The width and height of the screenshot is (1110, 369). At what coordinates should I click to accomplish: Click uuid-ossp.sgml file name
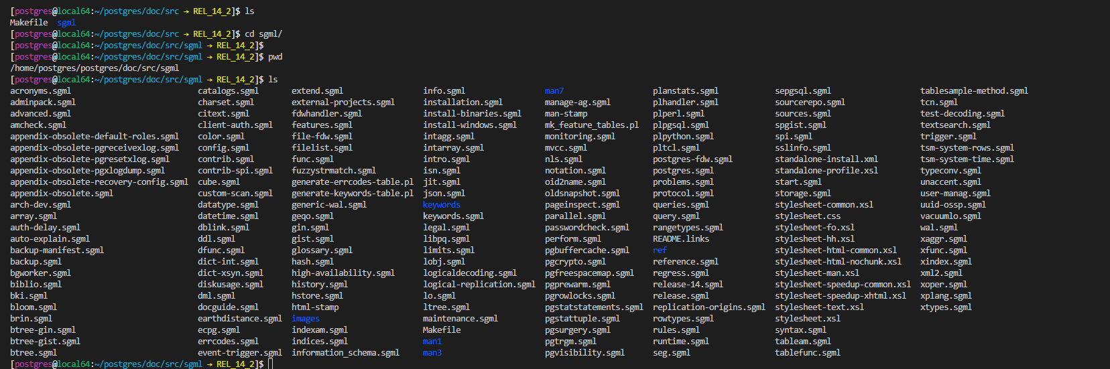[953, 205]
